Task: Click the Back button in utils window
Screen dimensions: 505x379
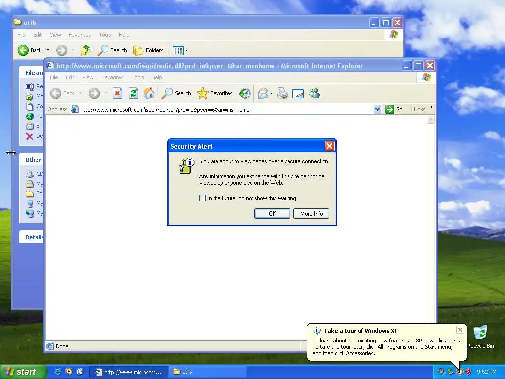Action: (x=30, y=50)
